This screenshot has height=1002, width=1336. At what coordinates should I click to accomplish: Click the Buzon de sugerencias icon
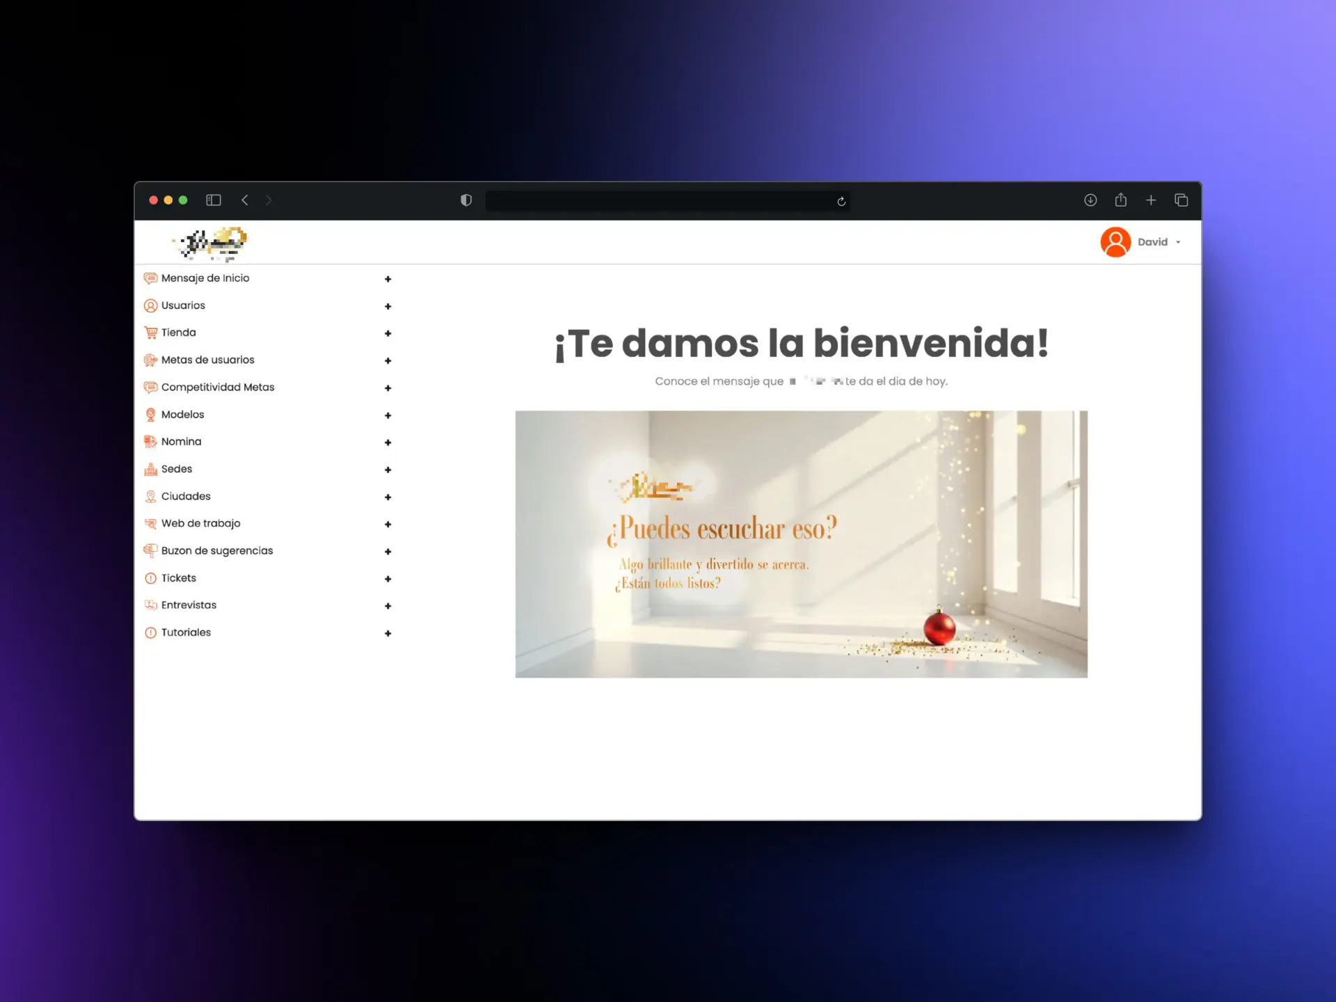150,550
